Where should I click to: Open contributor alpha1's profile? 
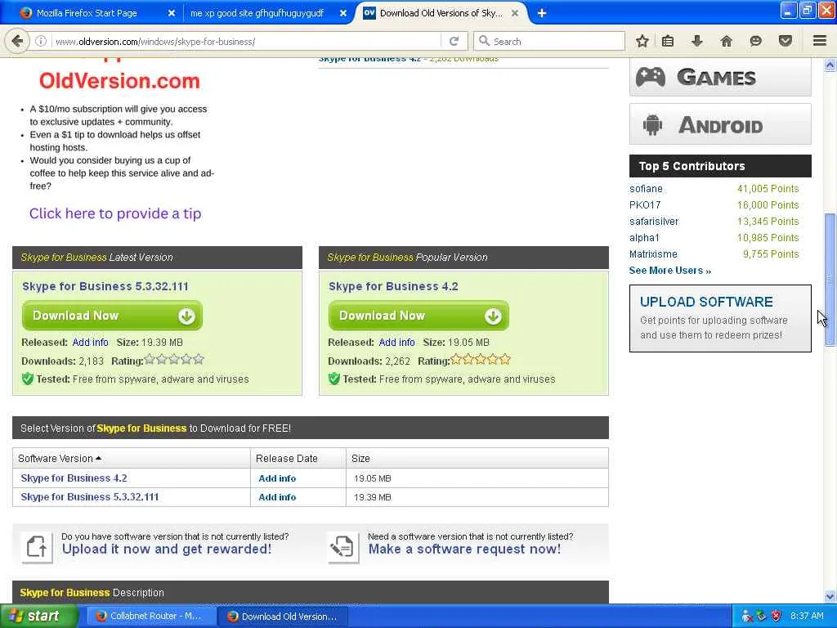pyautogui.click(x=644, y=238)
